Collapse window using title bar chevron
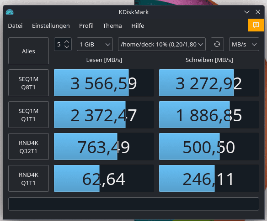 pos(247,12)
